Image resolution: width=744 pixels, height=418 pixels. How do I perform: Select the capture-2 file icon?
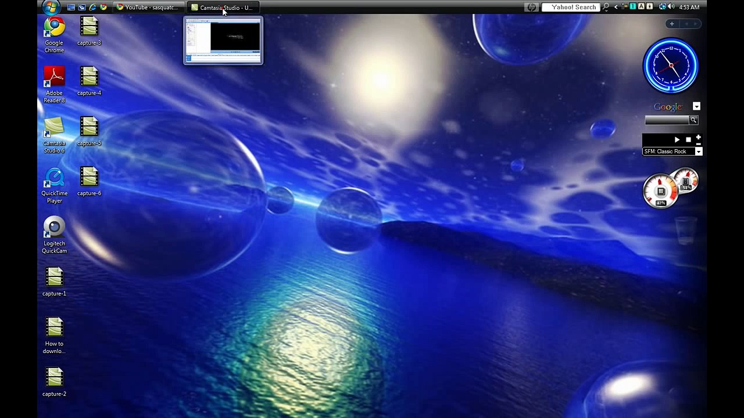tap(54, 382)
